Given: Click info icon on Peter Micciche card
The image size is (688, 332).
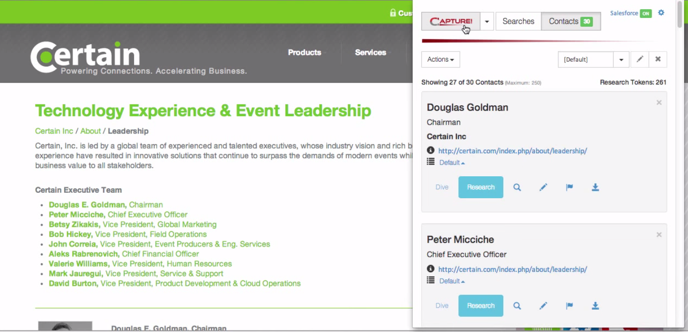Looking at the screenshot, I should point(431,269).
